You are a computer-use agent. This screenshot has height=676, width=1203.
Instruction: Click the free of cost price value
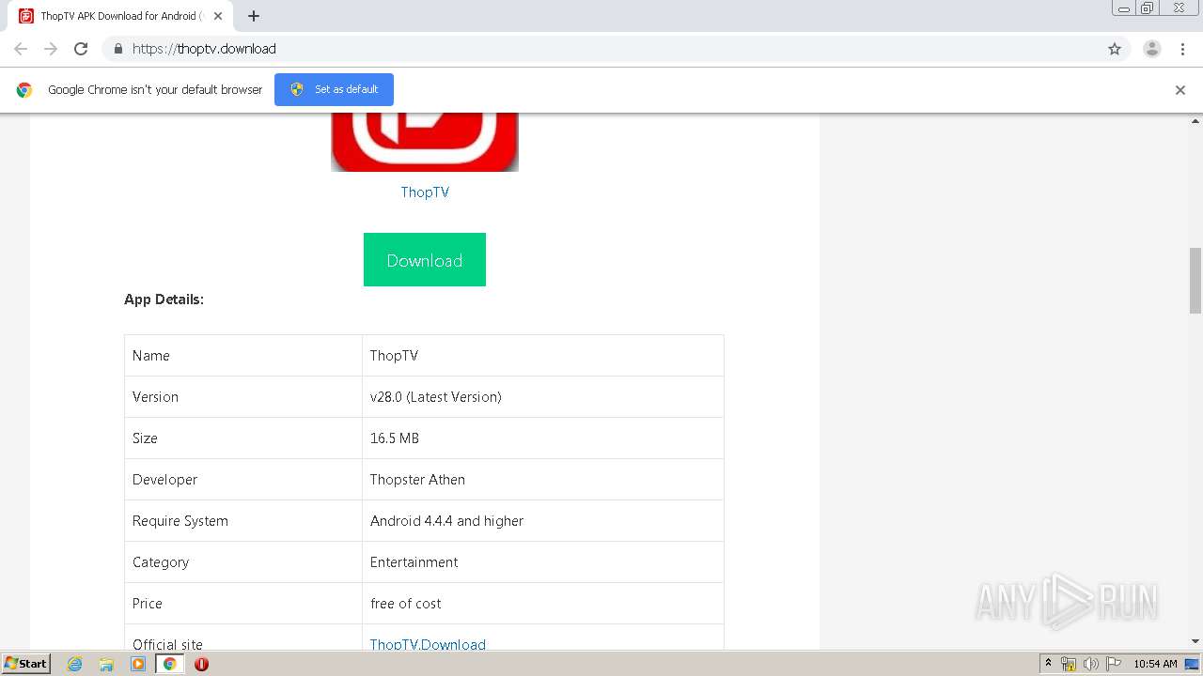click(x=406, y=604)
